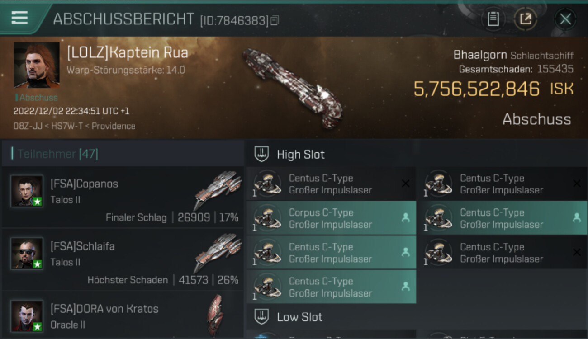The image size is (588, 339).
Task: Expand the Low Slot section header
Action: [x=299, y=317]
